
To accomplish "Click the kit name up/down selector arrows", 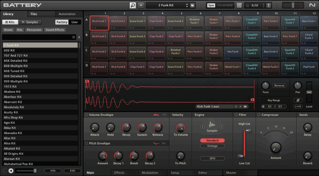I will click(x=187, y=5).
